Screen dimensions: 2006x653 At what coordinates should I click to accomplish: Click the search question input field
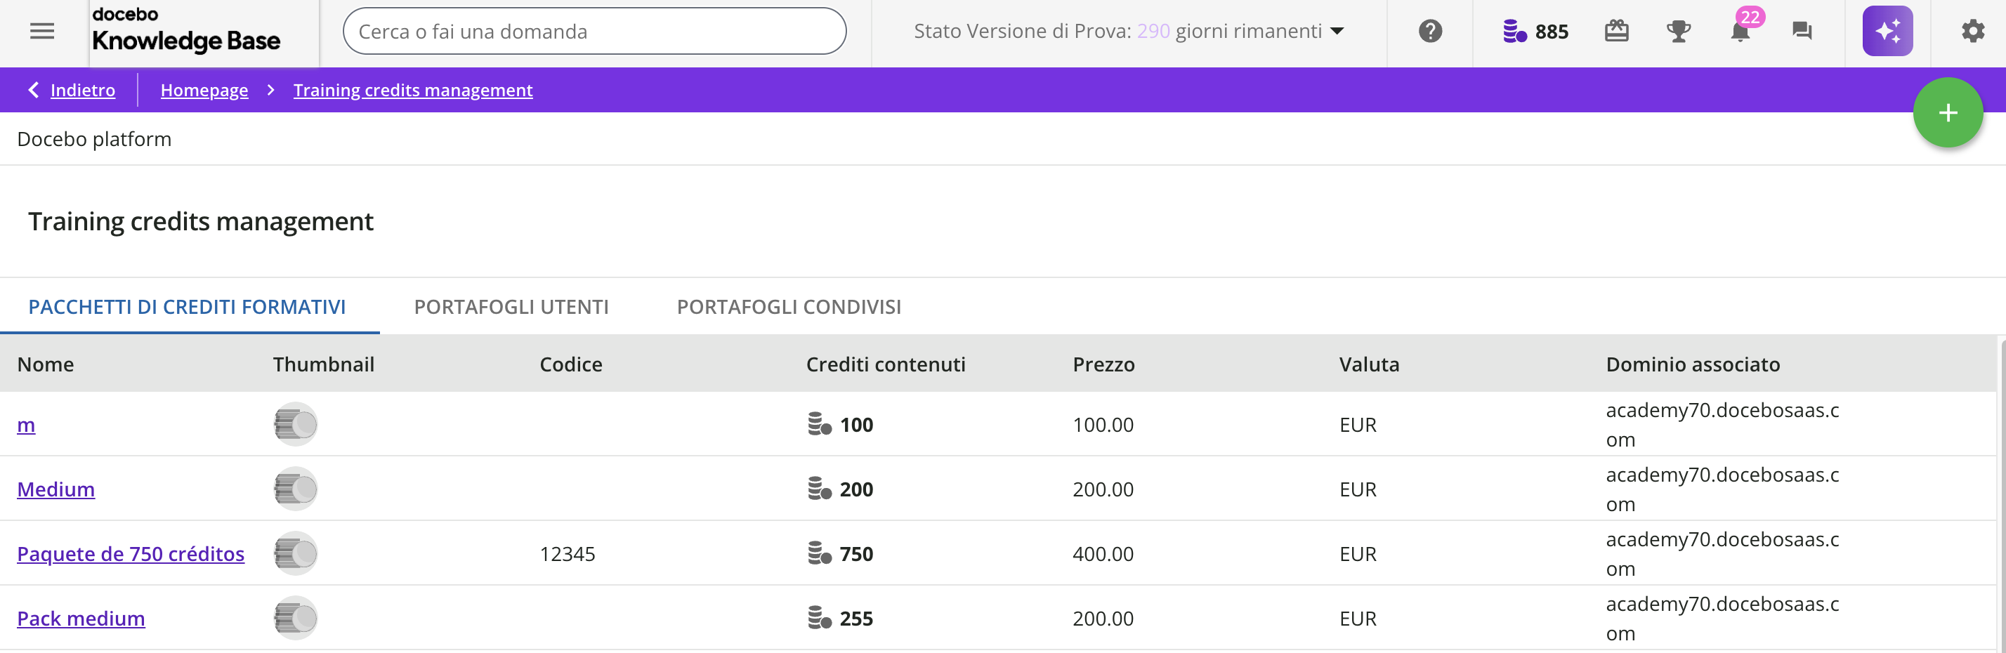[x=594, y=31]
